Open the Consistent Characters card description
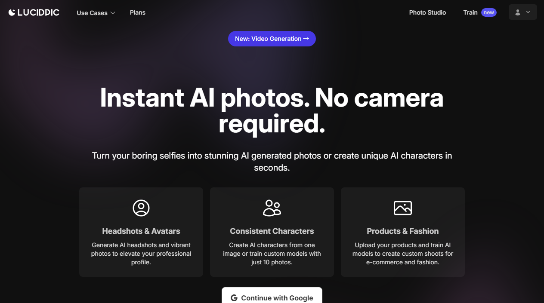This screenshot has height=303, width=544. (x=272, y=254)
